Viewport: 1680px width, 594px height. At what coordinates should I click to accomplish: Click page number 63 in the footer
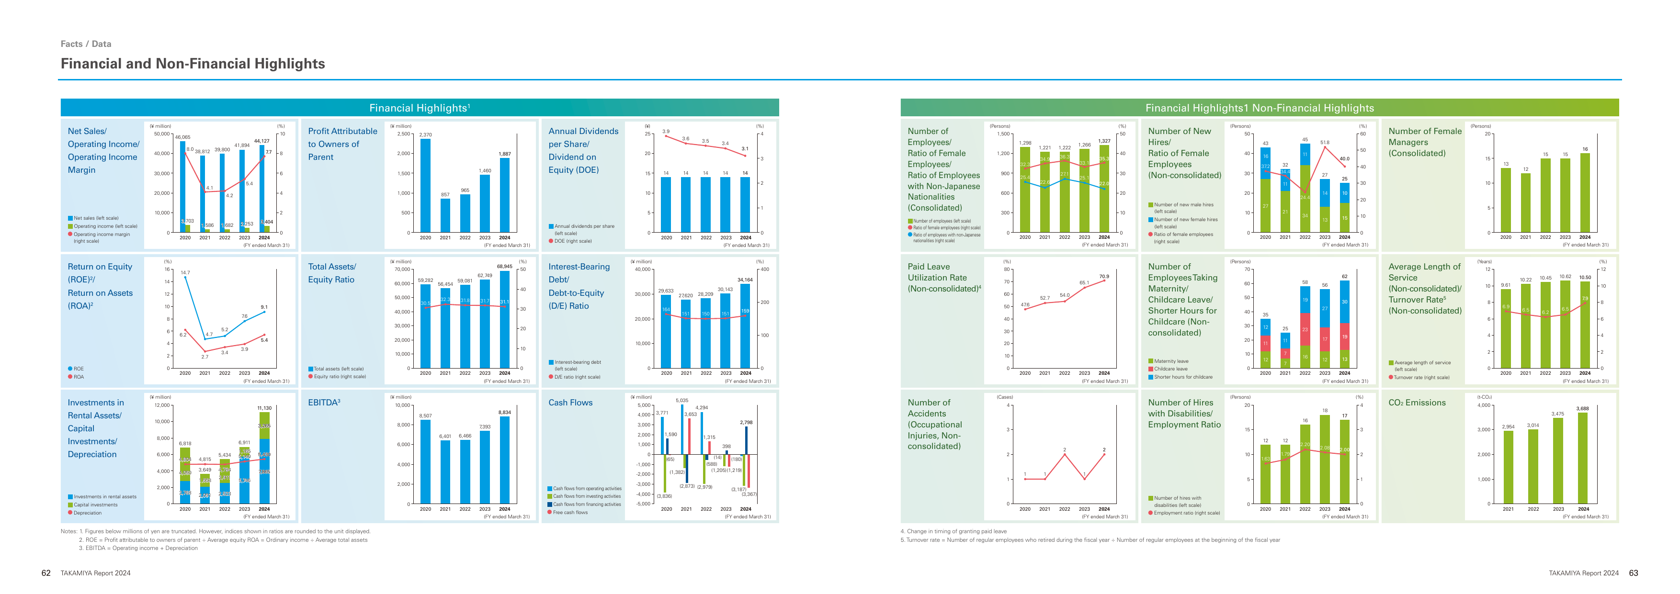1633,573
